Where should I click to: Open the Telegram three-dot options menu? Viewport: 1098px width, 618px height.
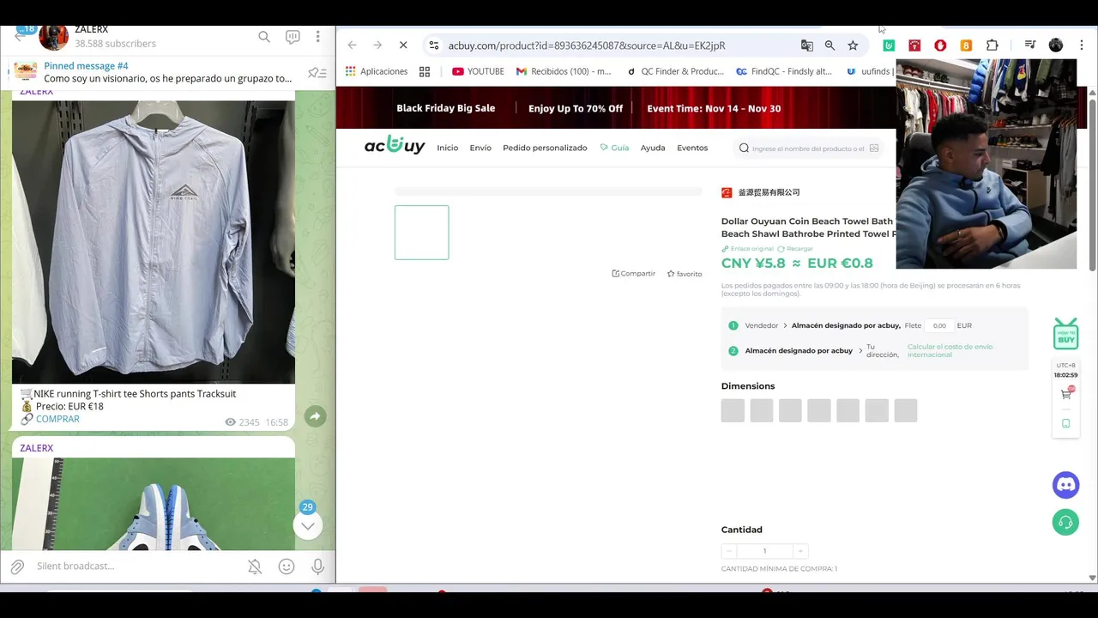click(x=317, y=37)
